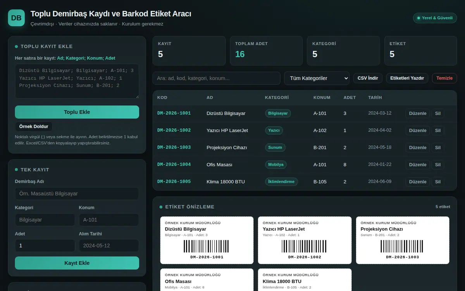
Task: Select code DM-2026-1001 in the table
Action: (174, 113)
